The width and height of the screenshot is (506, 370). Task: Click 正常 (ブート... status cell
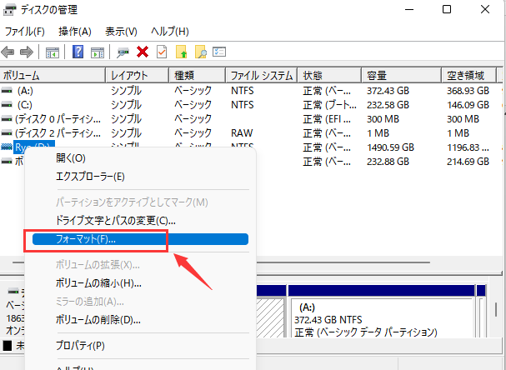coord(330,105)
